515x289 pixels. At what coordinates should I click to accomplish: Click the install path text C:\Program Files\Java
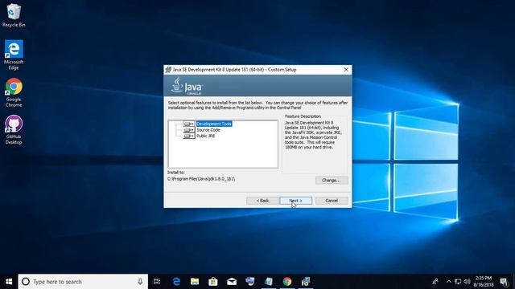click(x=201, y=179)
